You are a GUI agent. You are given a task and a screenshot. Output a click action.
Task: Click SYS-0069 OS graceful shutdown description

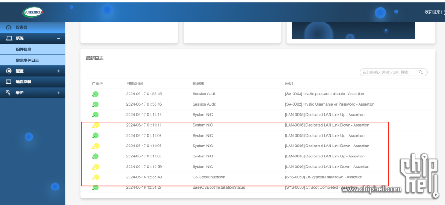tap(324, 177)
